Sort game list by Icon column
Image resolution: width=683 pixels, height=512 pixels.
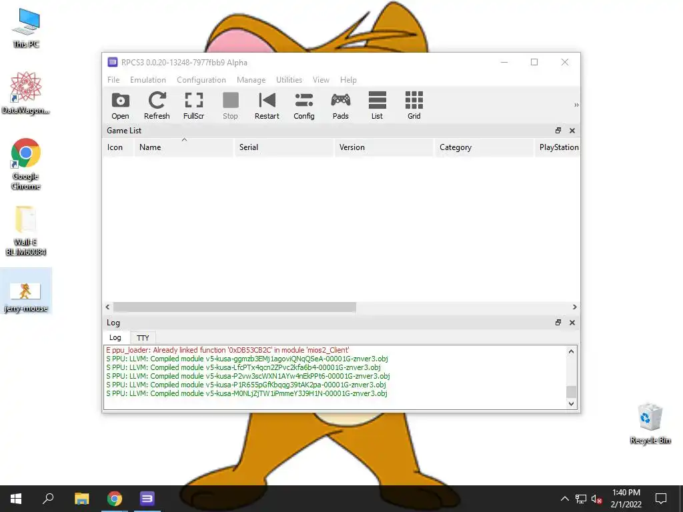(x=118, y=147)
